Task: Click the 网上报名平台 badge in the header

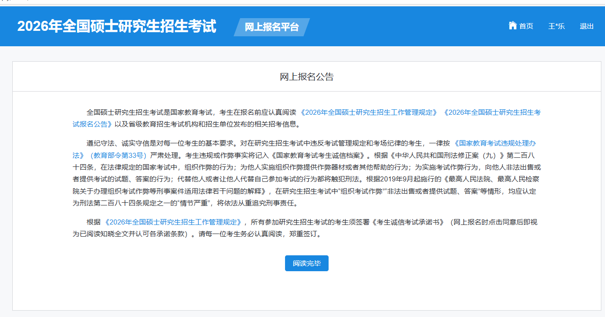Action: [271, 27]
